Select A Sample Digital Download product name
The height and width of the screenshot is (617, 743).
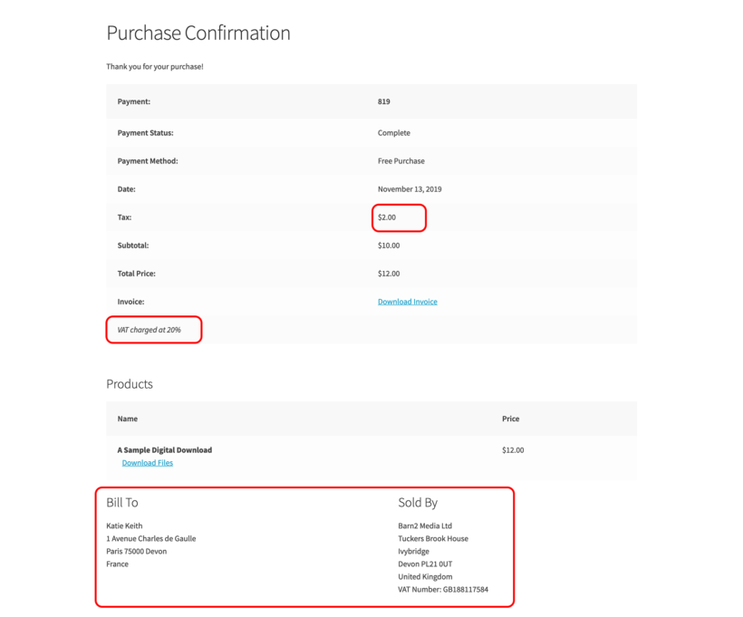(x=165, y=449)
